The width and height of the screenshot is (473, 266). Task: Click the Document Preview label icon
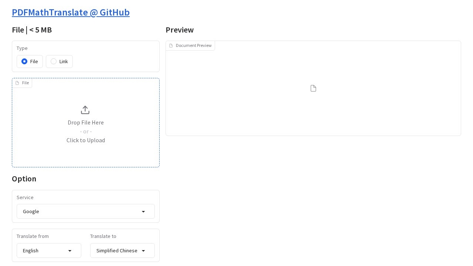171,46
